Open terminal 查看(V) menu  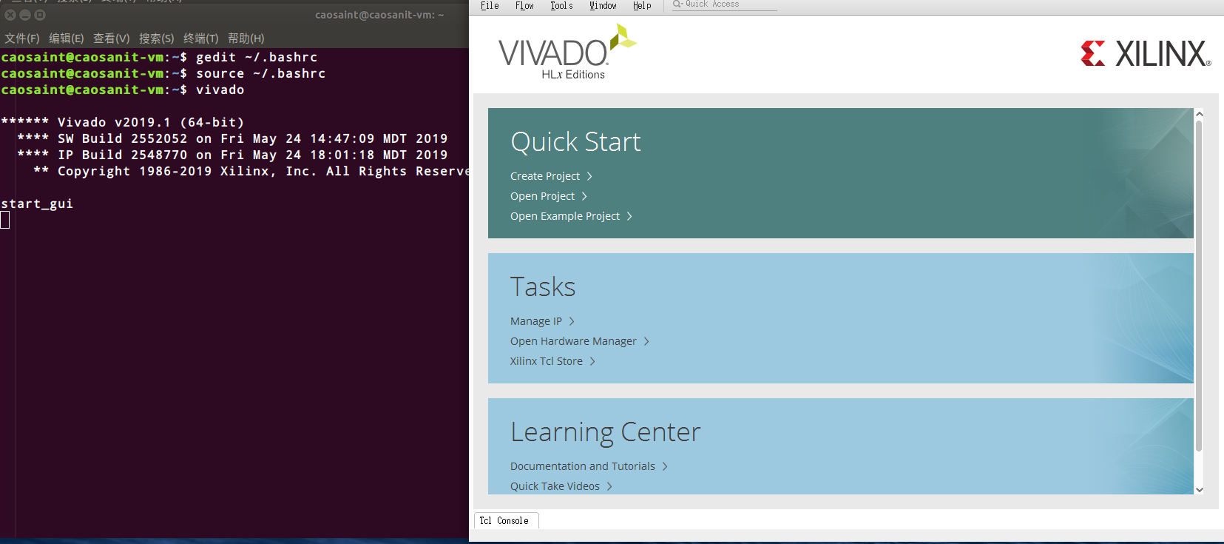click(112, 38)
